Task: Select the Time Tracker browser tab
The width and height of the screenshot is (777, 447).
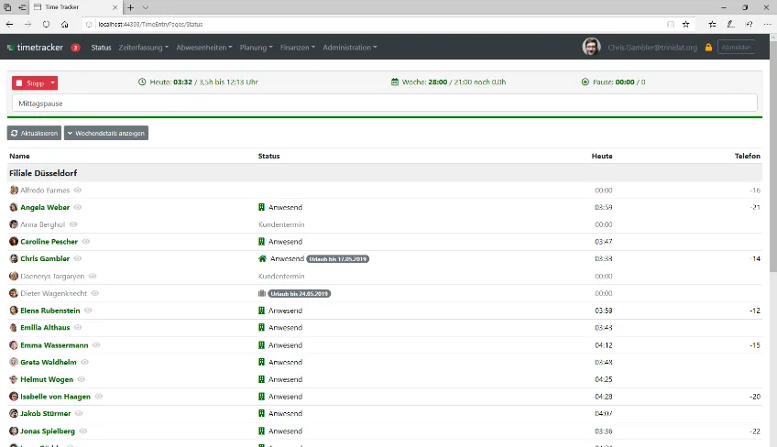Action: pyautogui.click(x=75, y=7)
